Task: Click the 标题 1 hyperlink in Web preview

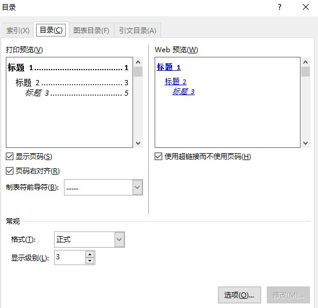Action: click(169, 67)
